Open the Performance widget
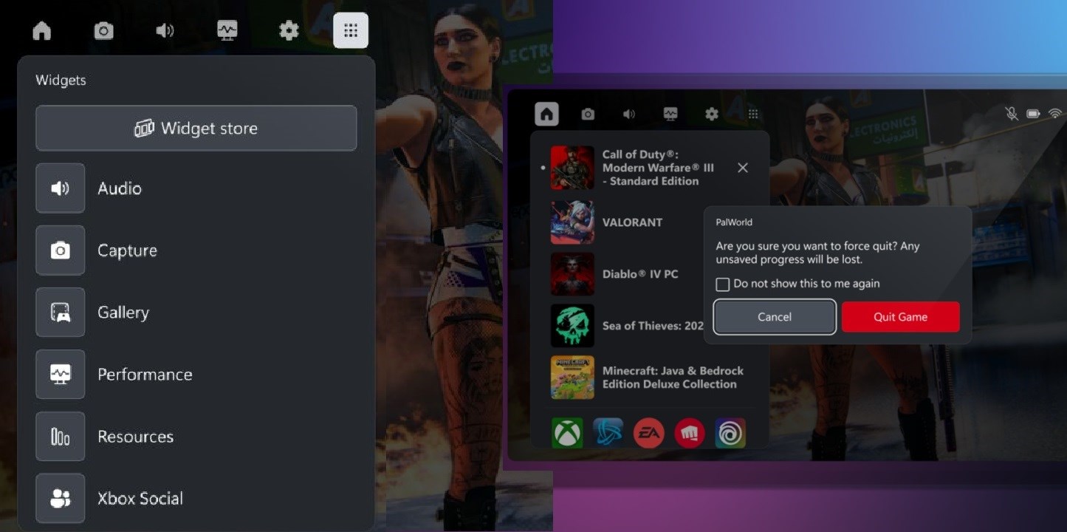 196,375
